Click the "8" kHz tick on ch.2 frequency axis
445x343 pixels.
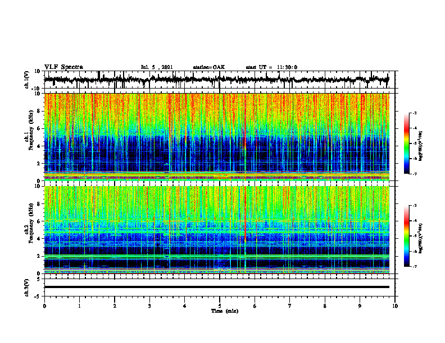coord(39,204)
